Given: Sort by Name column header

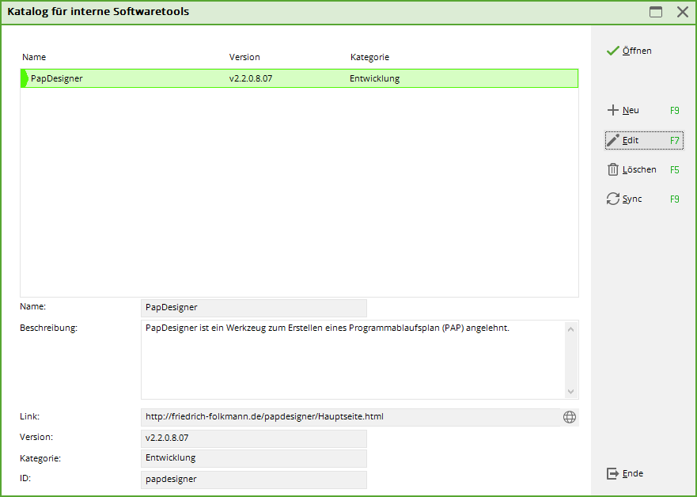Looking at the screenshot, I should 34,57.
